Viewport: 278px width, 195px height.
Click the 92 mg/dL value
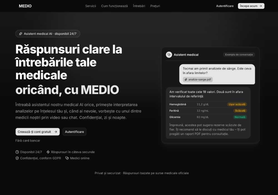(203, 117)
